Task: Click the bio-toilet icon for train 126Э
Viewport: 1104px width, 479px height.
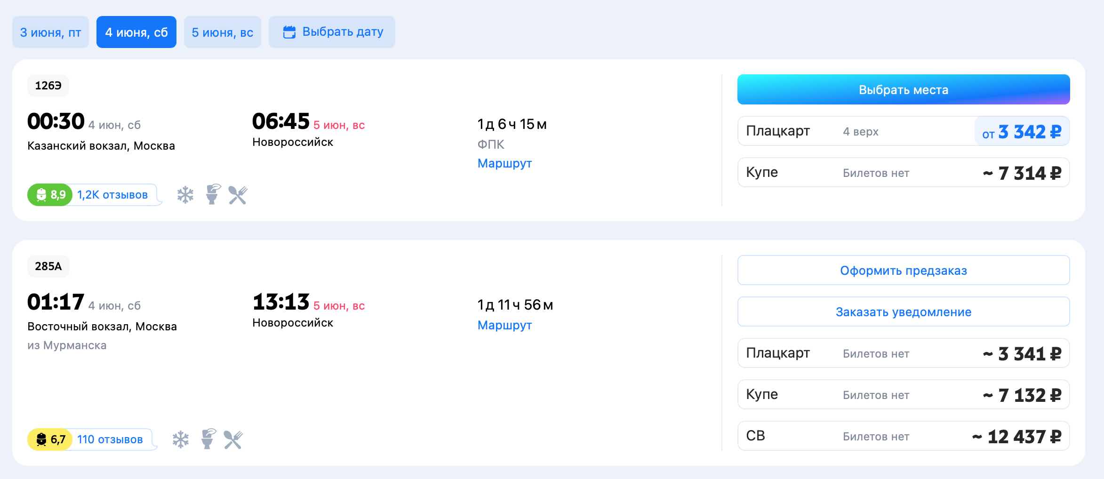Action: (x=213, y=194)
